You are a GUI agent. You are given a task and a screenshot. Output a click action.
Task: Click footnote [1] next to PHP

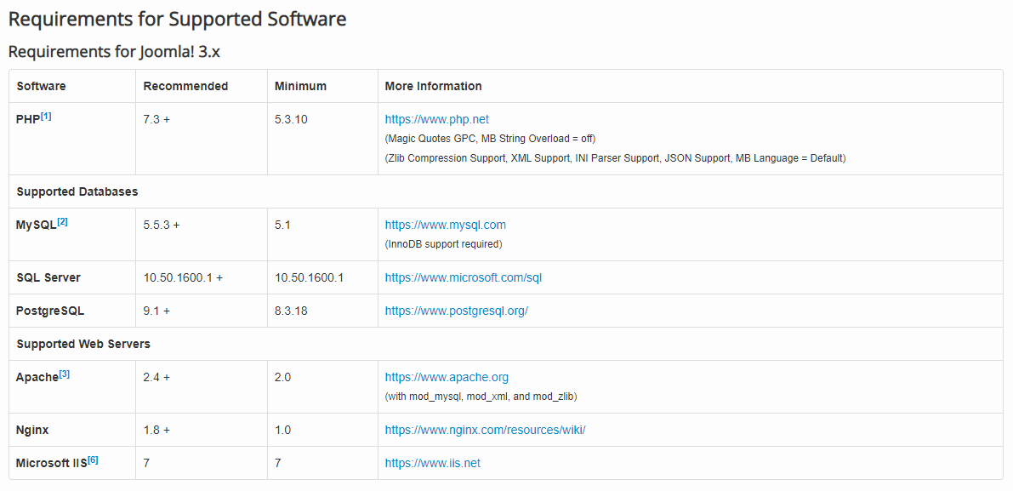pyautogui.click(x=46, y=117)
